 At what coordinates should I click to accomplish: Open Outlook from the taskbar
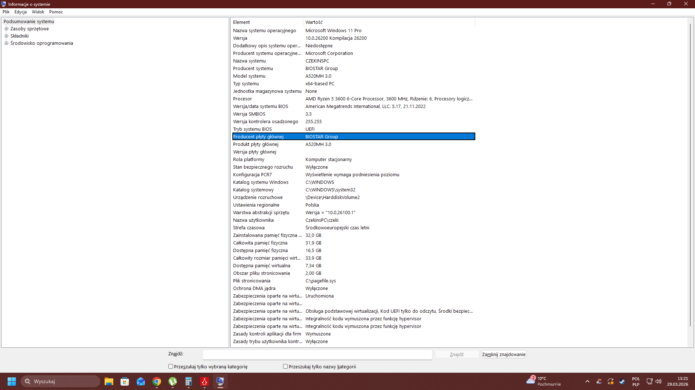141,381
